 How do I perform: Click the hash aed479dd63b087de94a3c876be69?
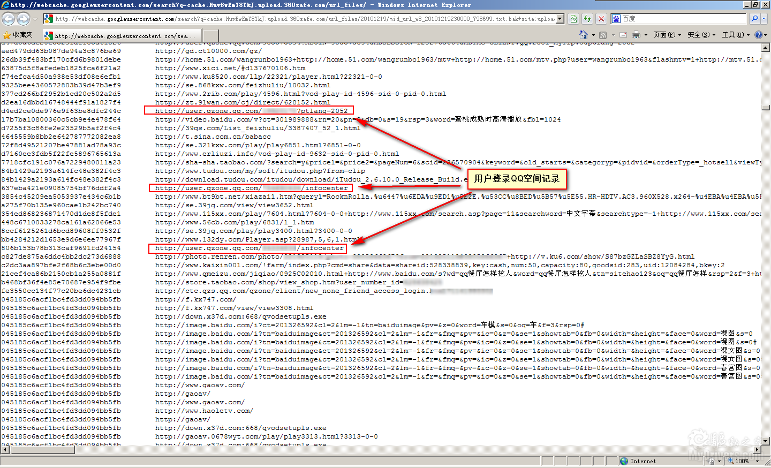pyautogui.click(x=61, y=51)
